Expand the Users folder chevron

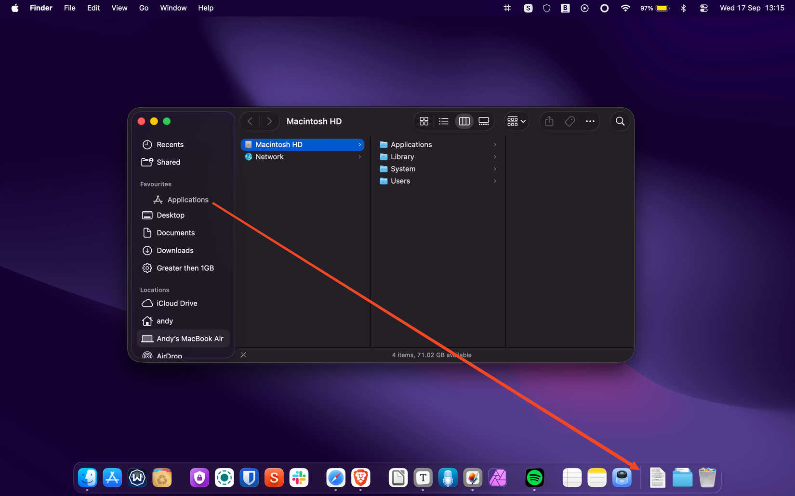click(x=495, y=181)
